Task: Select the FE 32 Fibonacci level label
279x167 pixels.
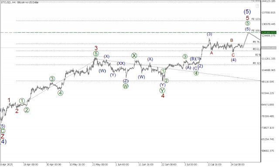Action: coord(257,63)
